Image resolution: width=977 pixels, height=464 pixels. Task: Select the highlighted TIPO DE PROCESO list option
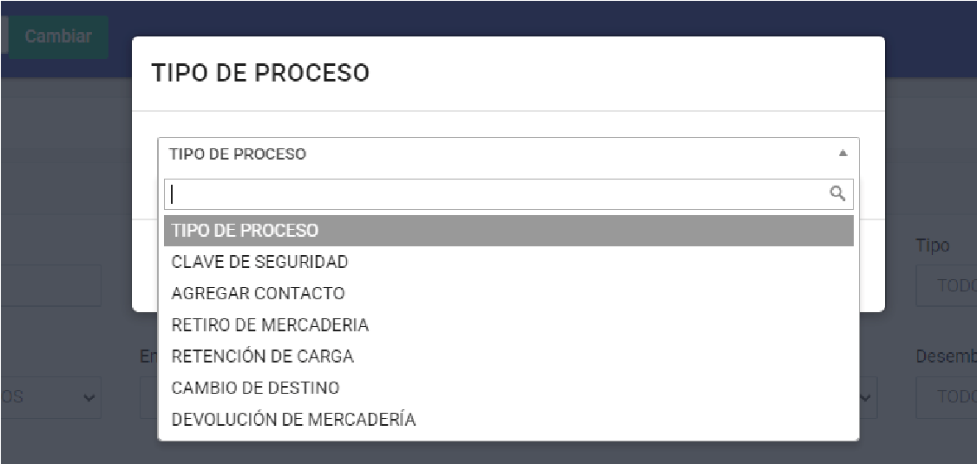tap(508, 231)
